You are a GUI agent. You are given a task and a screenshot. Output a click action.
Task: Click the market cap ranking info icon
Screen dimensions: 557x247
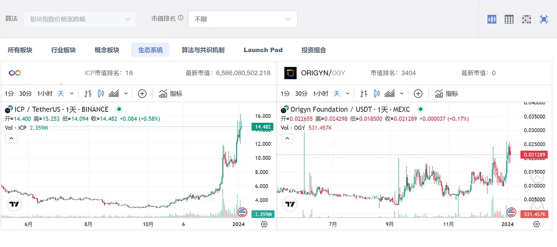181,17
